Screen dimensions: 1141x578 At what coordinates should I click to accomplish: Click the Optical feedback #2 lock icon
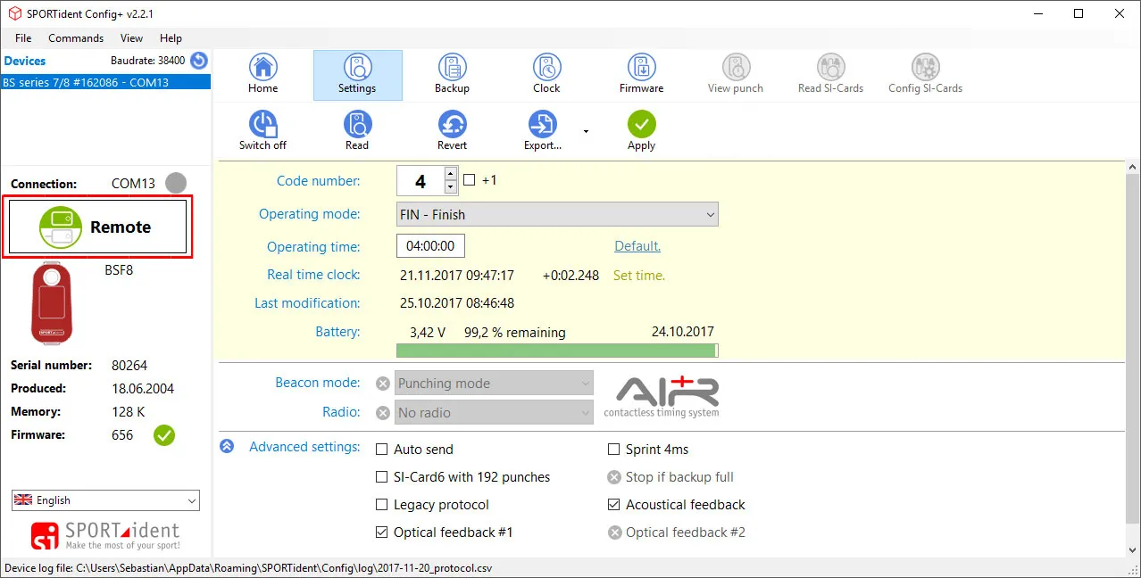[614, 533]
